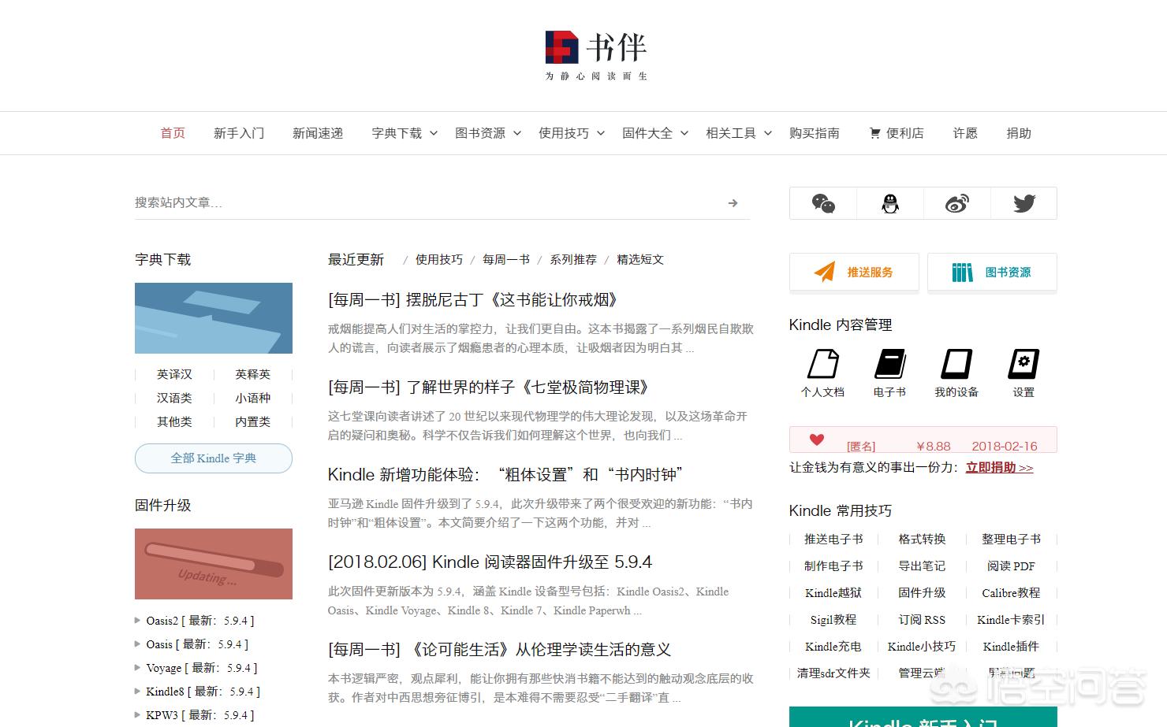Expand the 字典下载 dropdown chevron
This screenshot has width=1167, height=727.
point(434,134)
